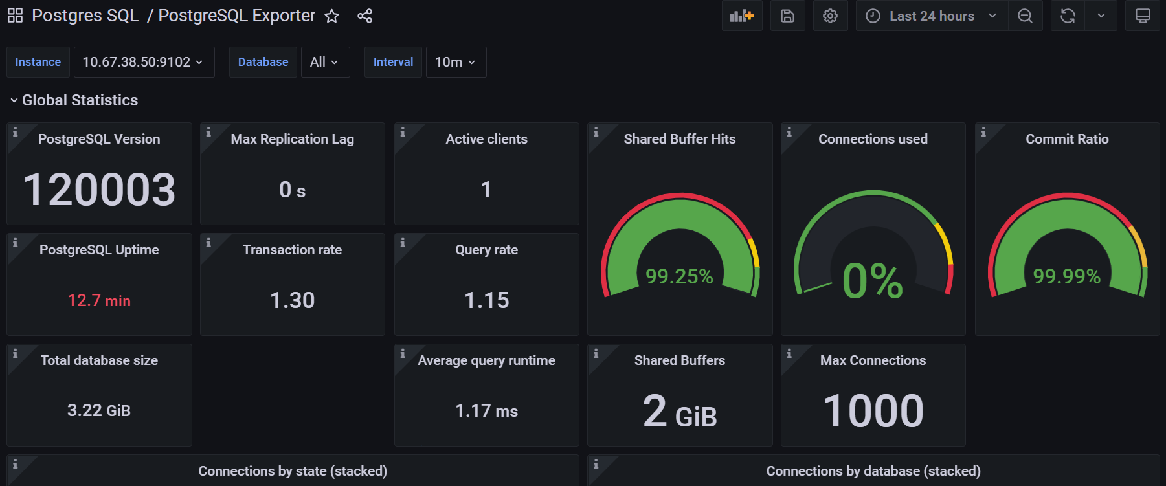Open Max Replication Lag panel title menu
Screen dimensions: 1166x486
293,139
